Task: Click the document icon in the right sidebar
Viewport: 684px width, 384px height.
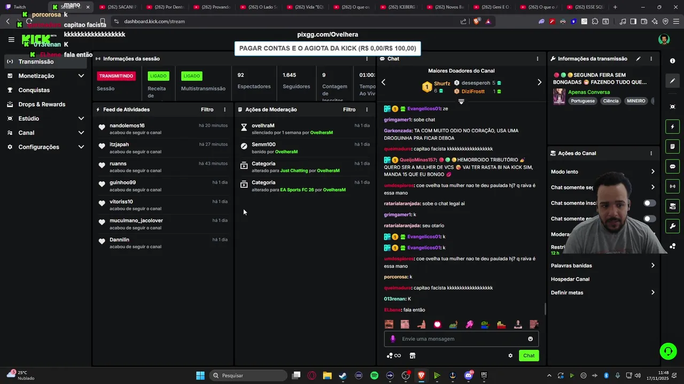Action: pos(673,147)
